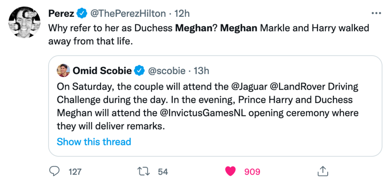
Task: Click the Perez display name
Action: tap(60, 14)
